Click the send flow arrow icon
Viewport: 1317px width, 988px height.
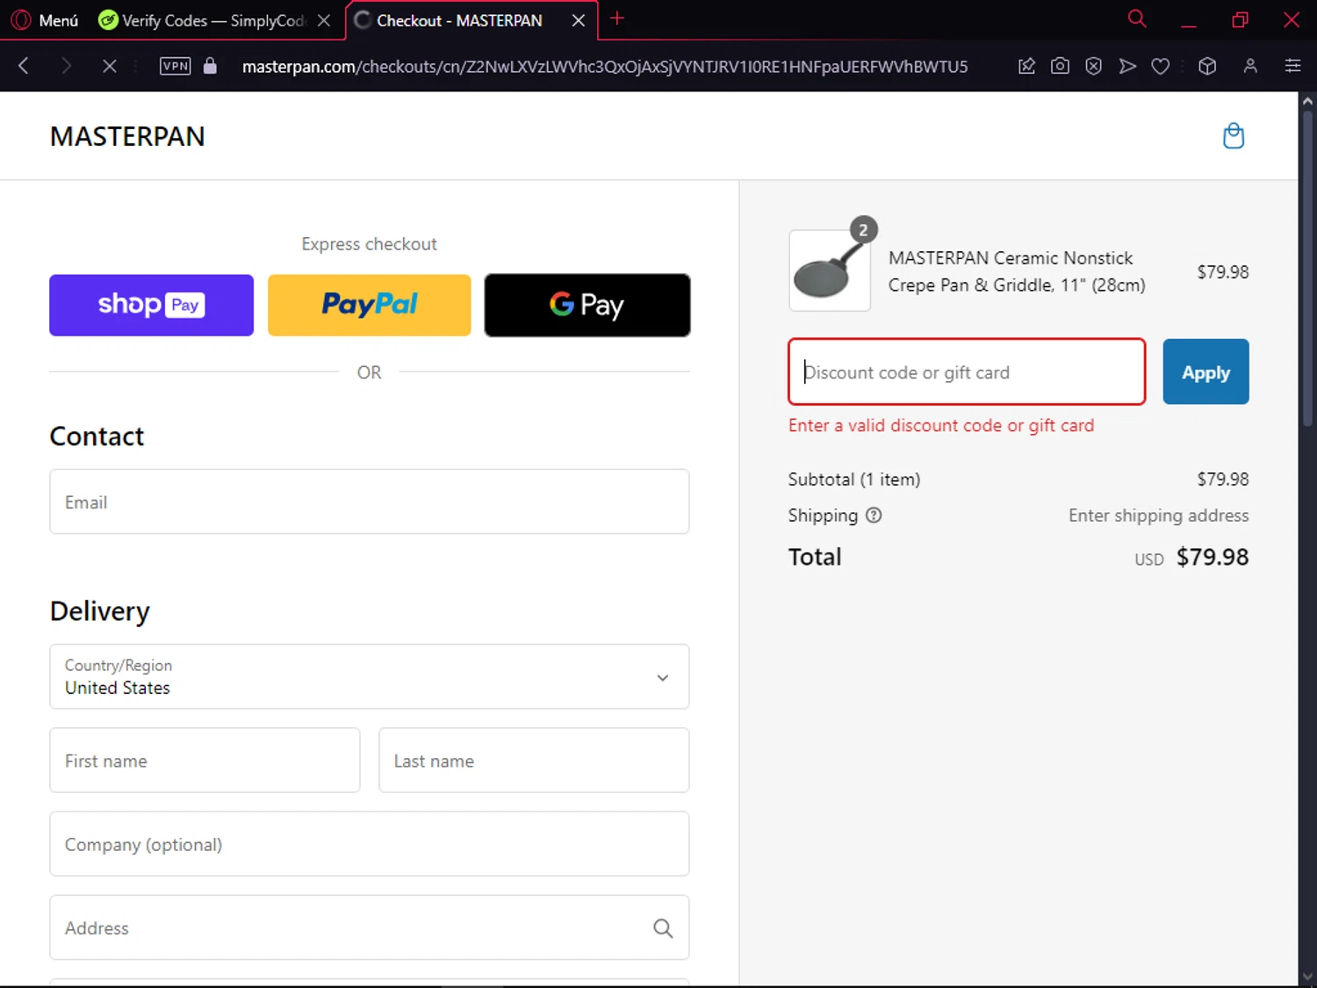point(1127,66)
